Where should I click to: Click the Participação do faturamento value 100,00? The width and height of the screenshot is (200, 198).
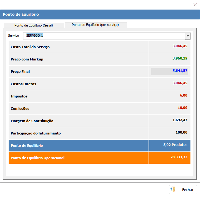point(182,132)
